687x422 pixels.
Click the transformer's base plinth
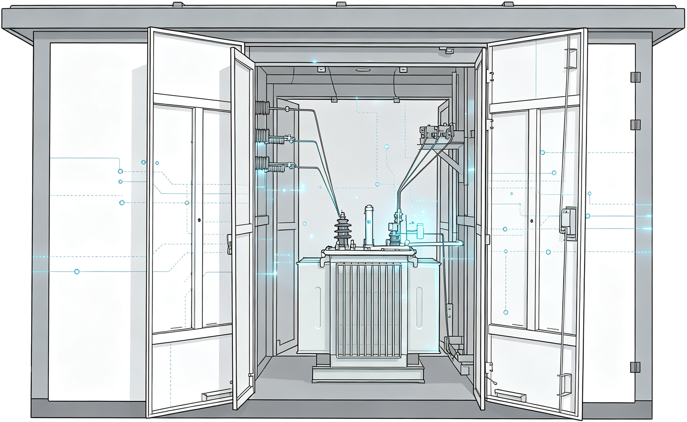click(368, 374)
